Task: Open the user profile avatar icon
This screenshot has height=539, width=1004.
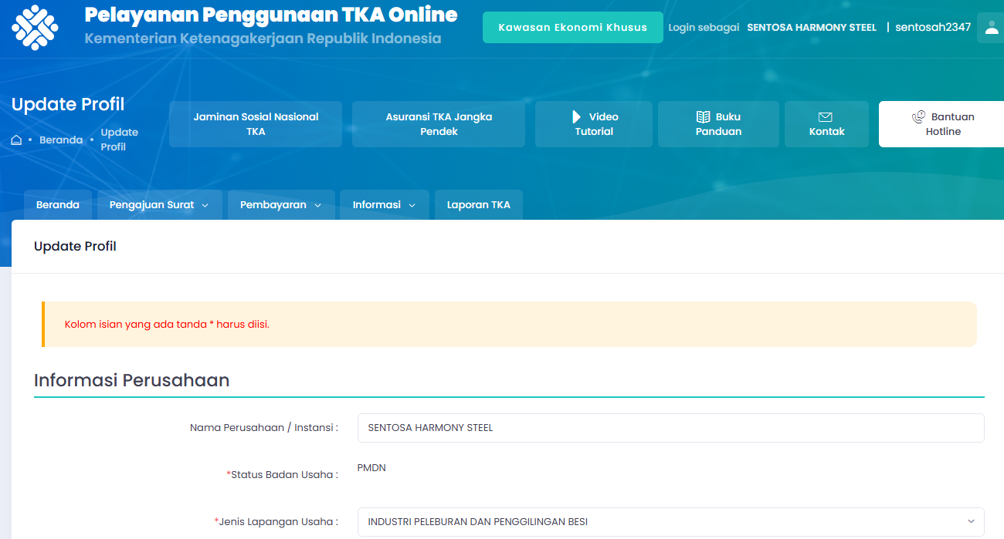Action: click(x=992, y=28)
